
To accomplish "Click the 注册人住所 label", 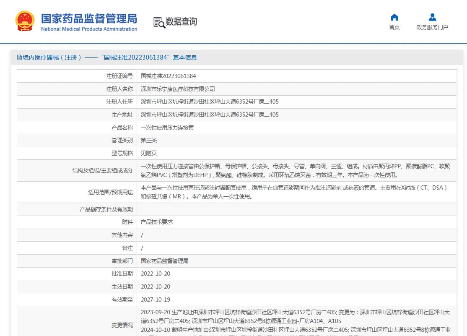I will (119, 102).
